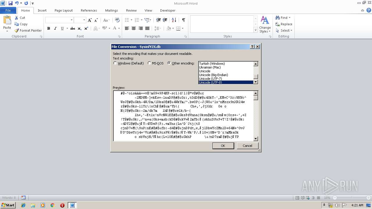Align text right

pos(141,28)
